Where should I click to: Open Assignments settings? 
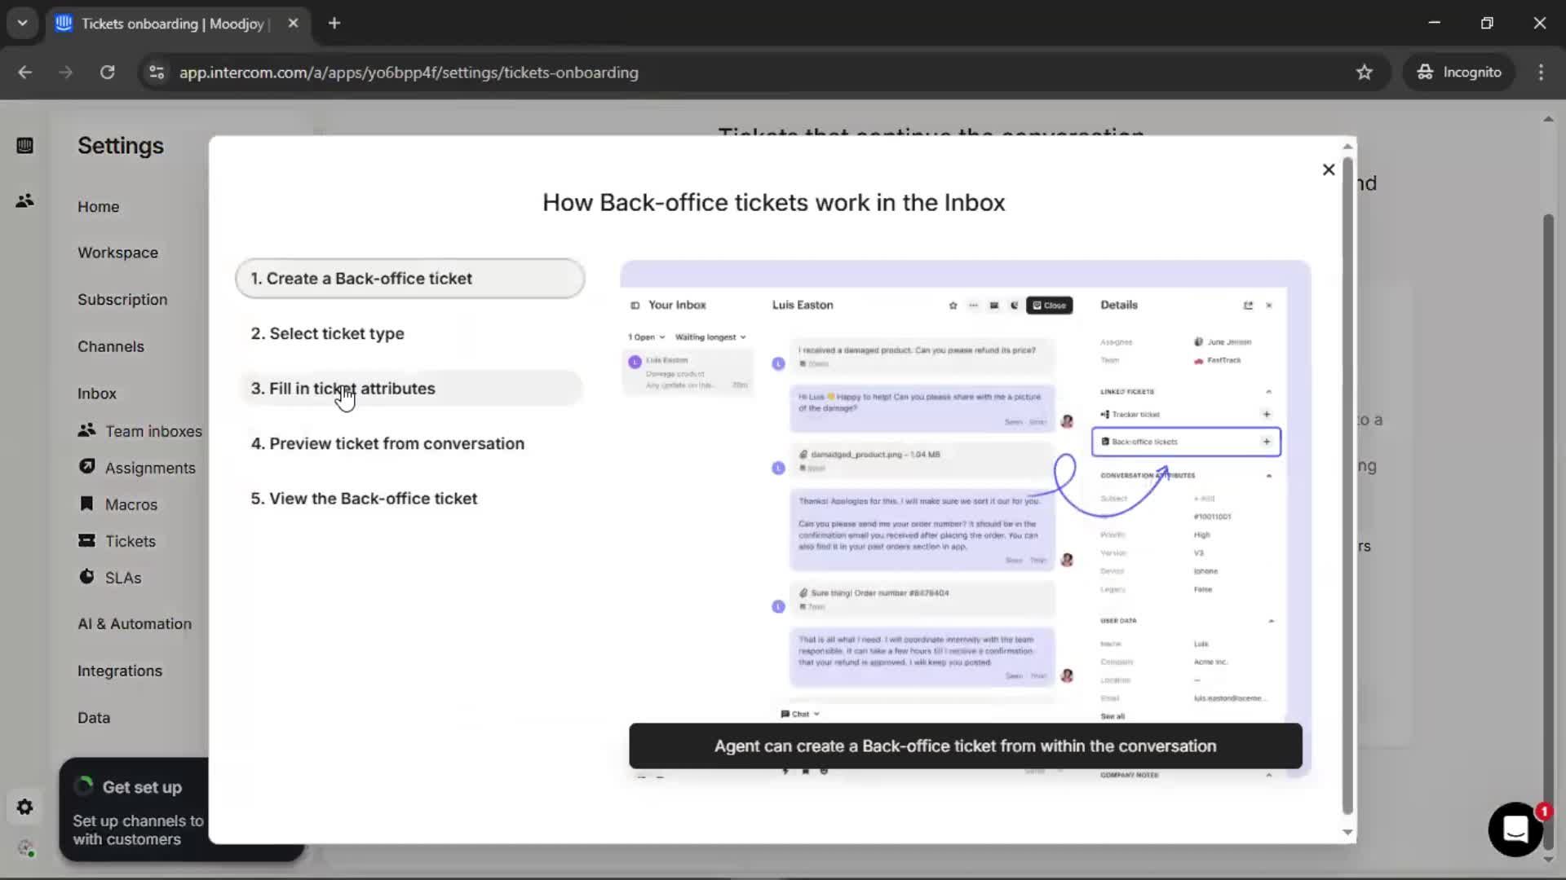click(150, 468)
